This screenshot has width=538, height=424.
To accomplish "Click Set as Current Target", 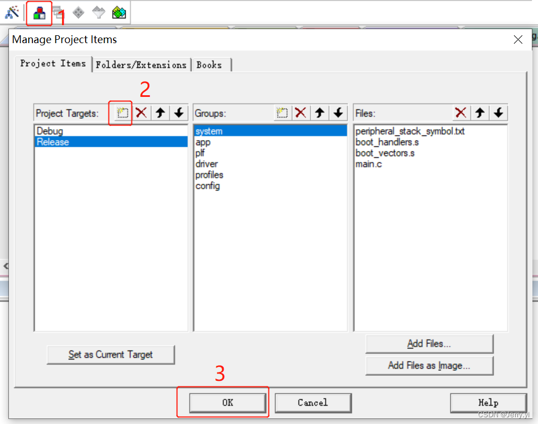I will click(x=111, y=355).
